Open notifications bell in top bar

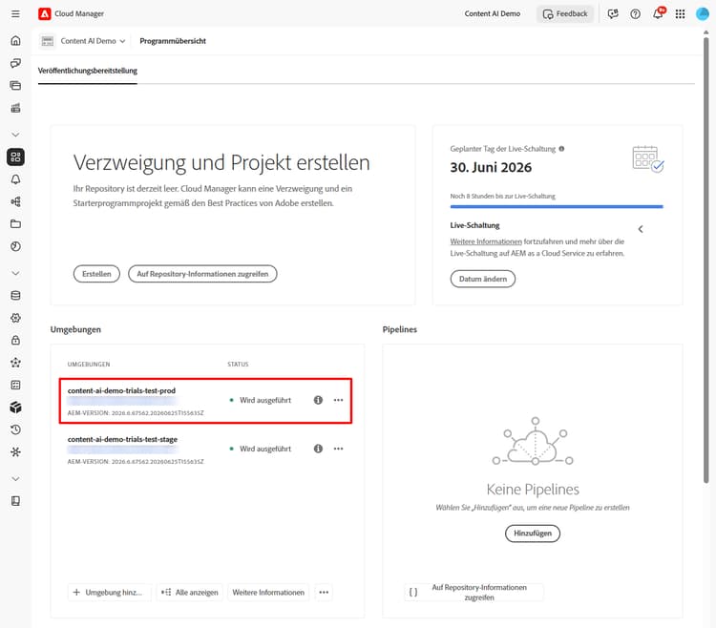click(658, 13)
